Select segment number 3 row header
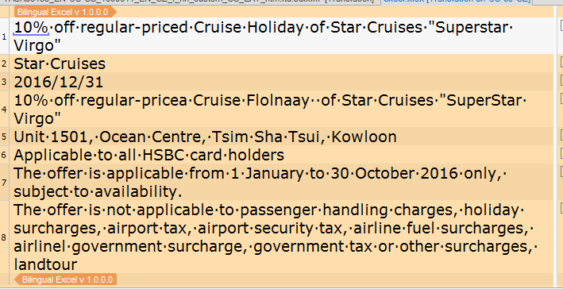The image size is (563, 289). pyautogui.click(x=4, y=82)
